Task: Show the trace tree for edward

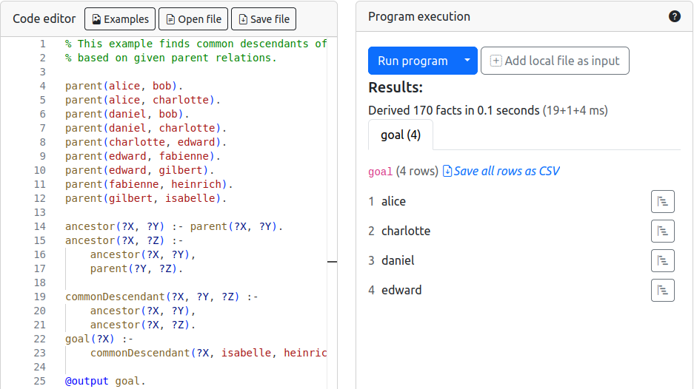Action: click(663, 291)
